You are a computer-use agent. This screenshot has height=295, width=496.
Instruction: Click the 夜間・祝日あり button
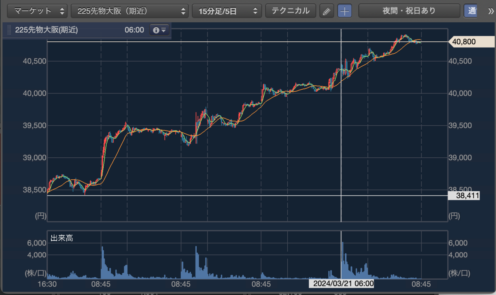[x=409, y=11]
